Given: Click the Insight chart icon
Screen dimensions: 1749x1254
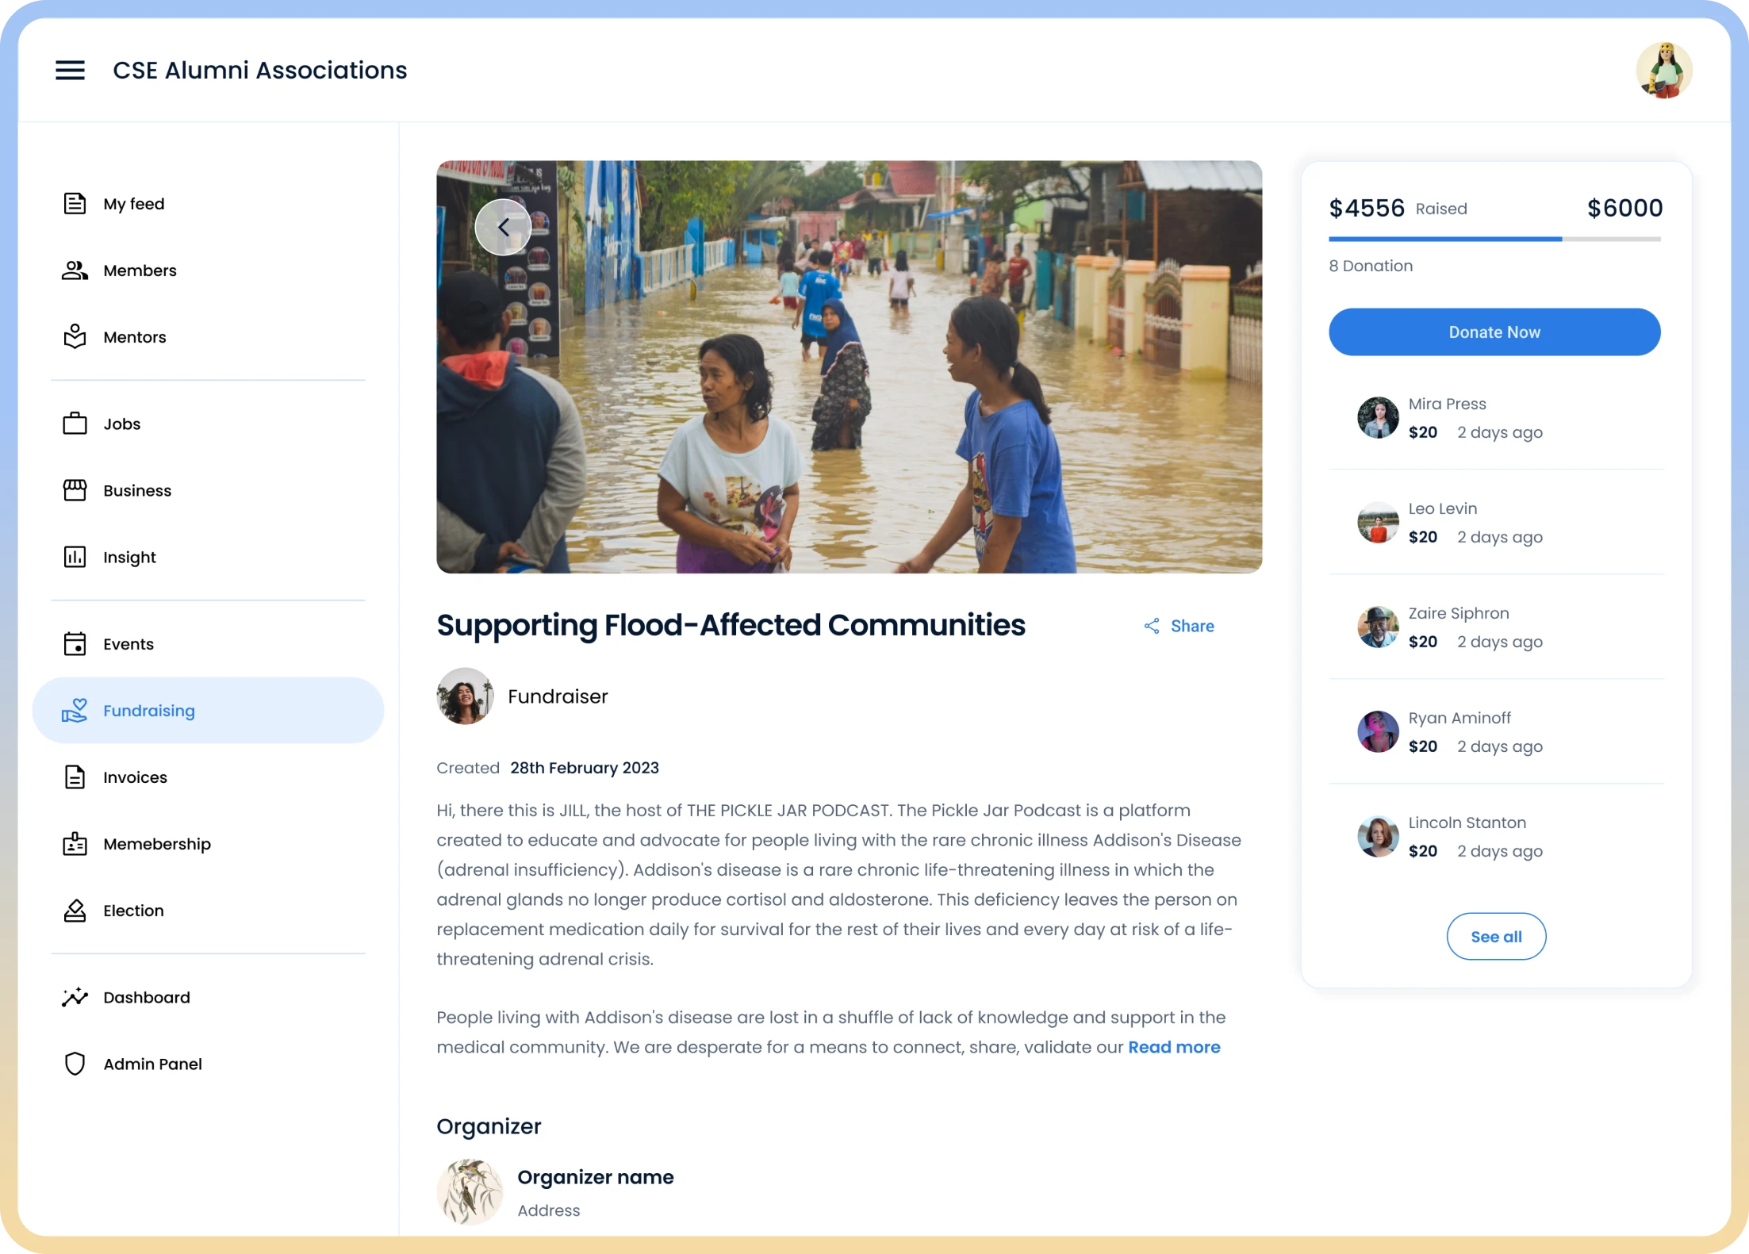Looking at the screenshot, I should (x=75, y=557).
